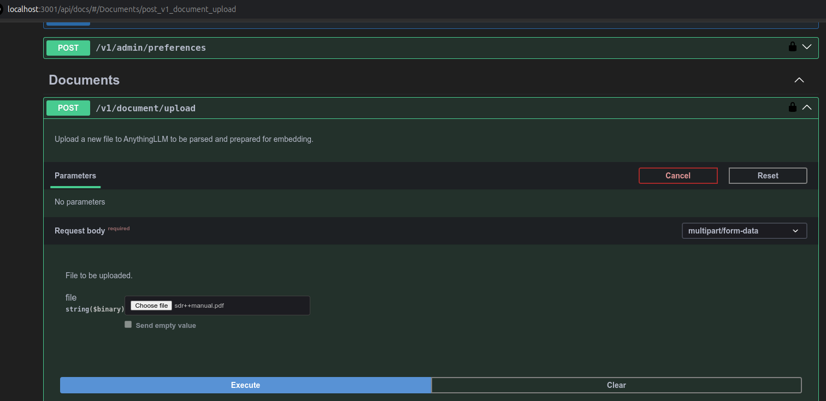Click the Cancel button
Screen dimensions: 826x401
point(678,176)
